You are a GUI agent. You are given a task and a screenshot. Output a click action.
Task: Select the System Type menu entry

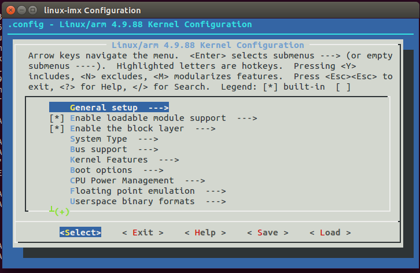click(106, 139)
